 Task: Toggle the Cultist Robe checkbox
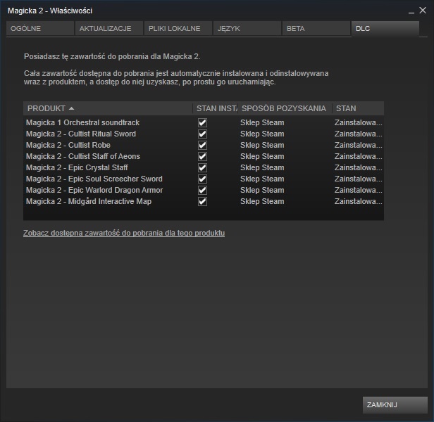202,146
